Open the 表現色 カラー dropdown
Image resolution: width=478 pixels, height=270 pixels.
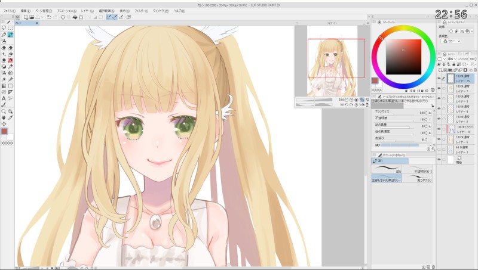point(451,41)
